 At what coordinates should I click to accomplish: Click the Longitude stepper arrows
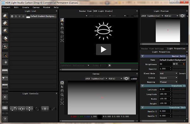pos(171,94)
